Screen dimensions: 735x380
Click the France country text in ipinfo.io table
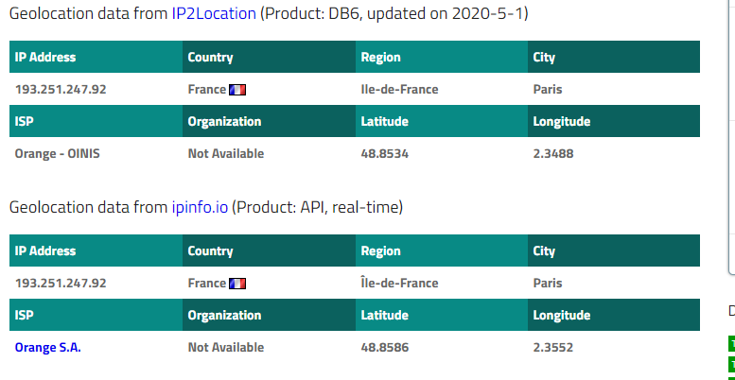(207, 283)
